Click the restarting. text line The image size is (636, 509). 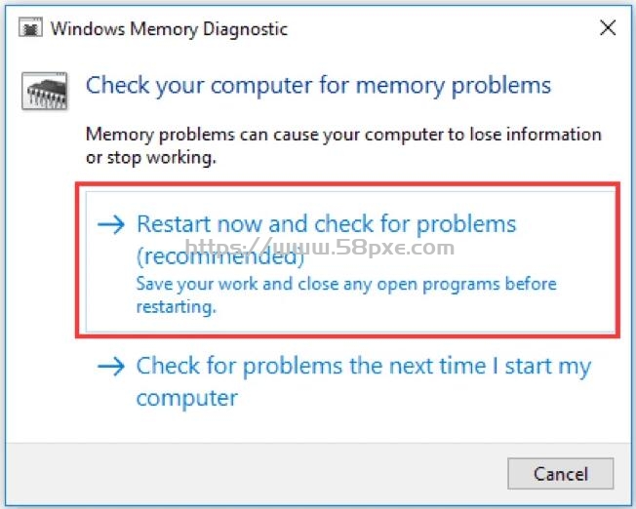pos(177,307)
